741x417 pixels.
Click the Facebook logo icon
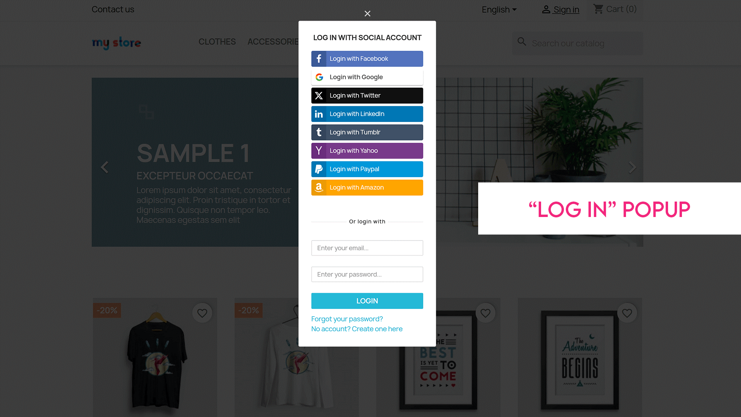(x=319, y=59)
